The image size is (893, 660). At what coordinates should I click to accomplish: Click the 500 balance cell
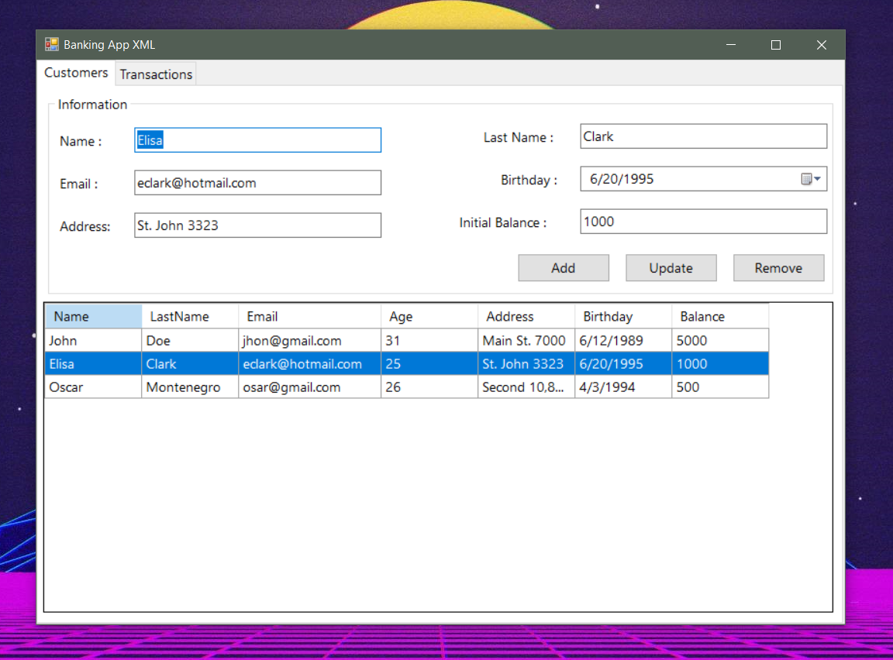(x=720, y=387)
